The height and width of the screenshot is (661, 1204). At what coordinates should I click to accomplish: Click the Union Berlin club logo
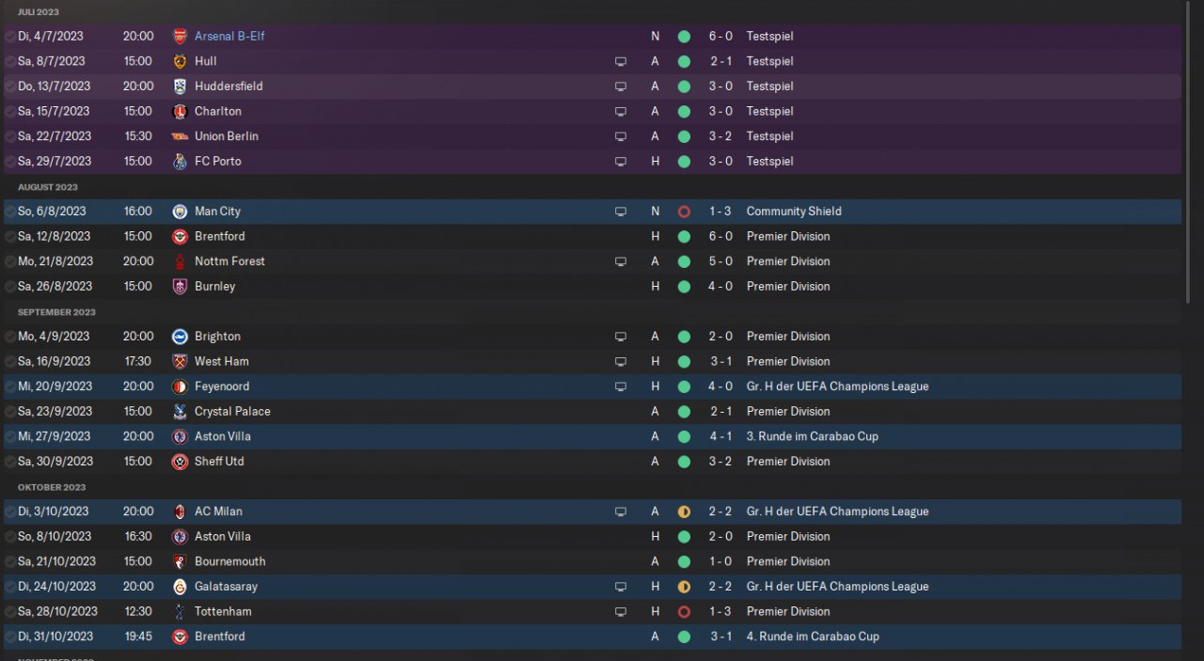(180, 136)
